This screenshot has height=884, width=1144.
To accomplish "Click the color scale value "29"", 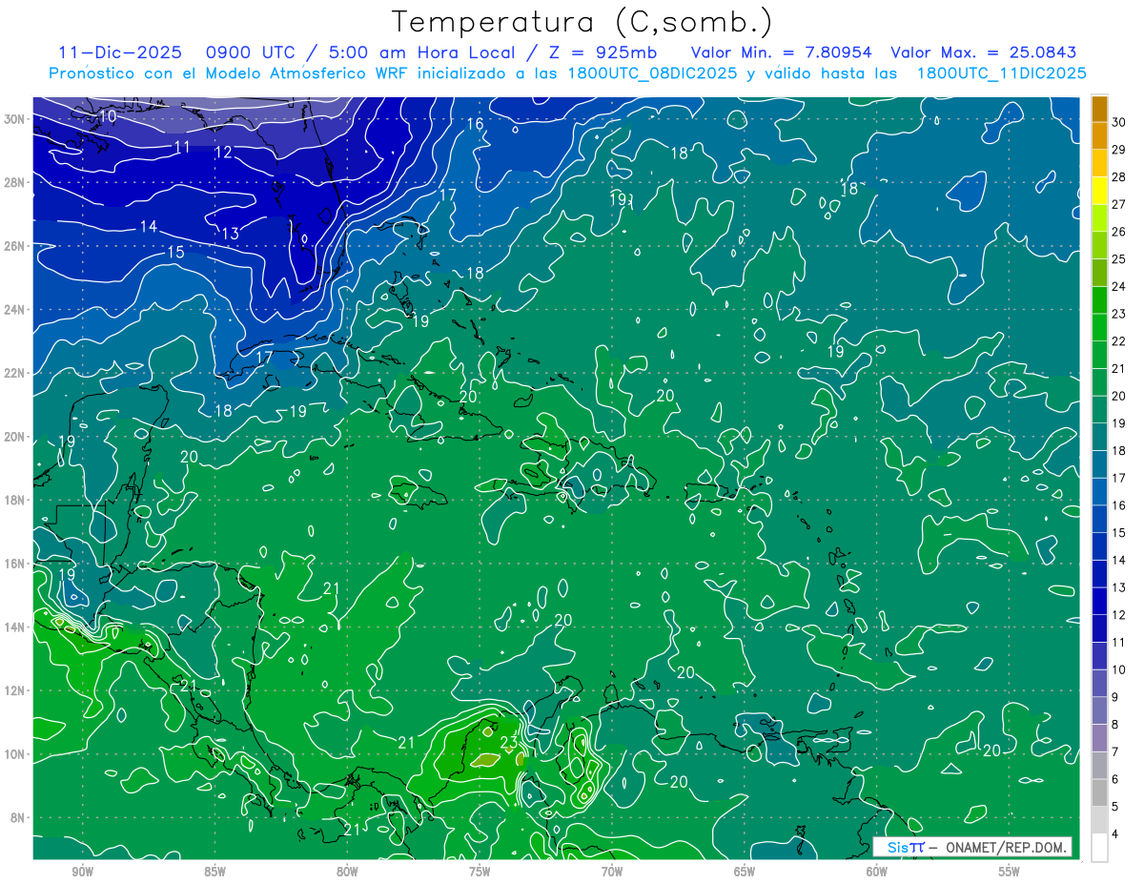I will (x=1119, y=150).
